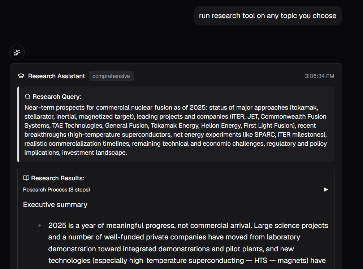
Task: Click the bullet starting '2025 is a year'
Action: [188, 243]
